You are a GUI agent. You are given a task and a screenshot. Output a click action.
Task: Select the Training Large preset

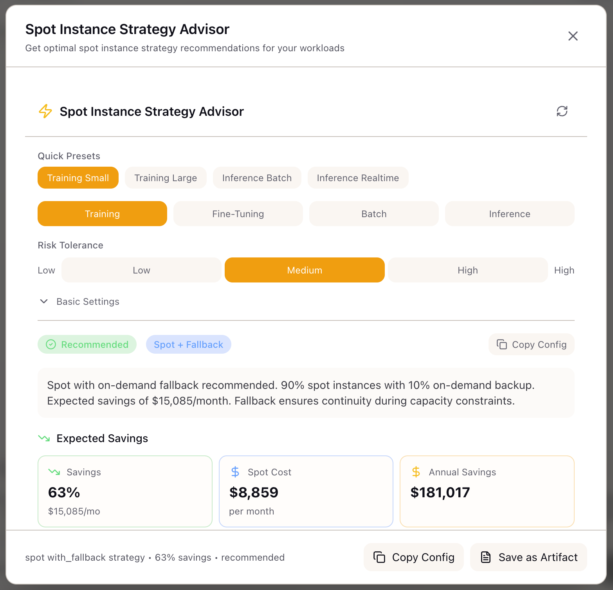165,178
